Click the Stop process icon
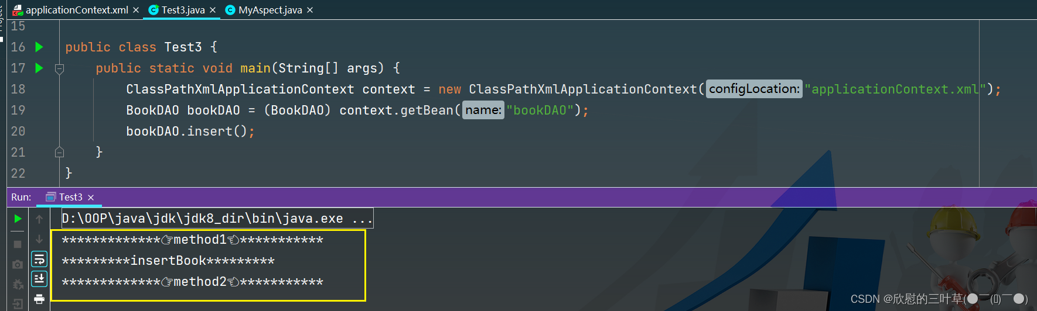The width and height of the screenshot is (1037, 311). pyautogui.click(x=18, y=244)
